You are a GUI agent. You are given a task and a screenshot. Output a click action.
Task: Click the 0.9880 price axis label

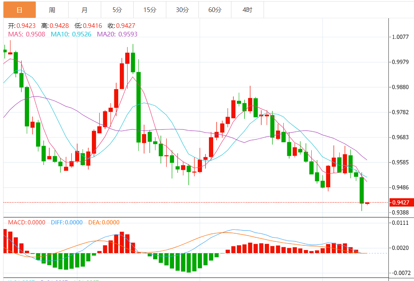(x=401, y=87)
